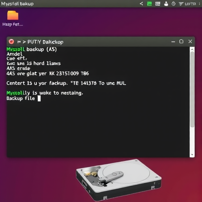The height and width of the screenshot is (202, 202).
Task: Open the orange folder on the desktop
Action: coord(13,15)
